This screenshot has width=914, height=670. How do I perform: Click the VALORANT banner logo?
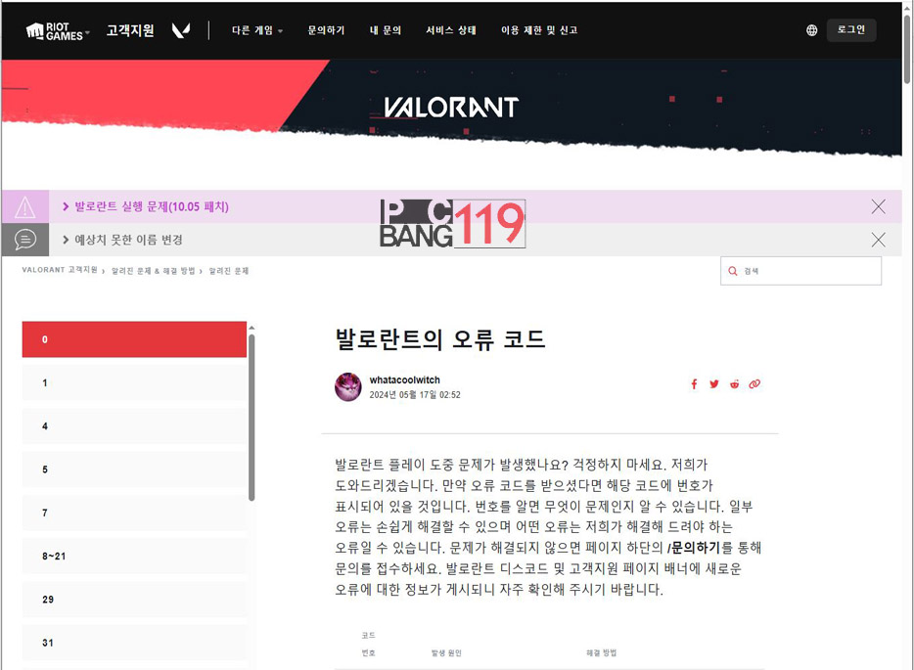(x=451, y=108)
